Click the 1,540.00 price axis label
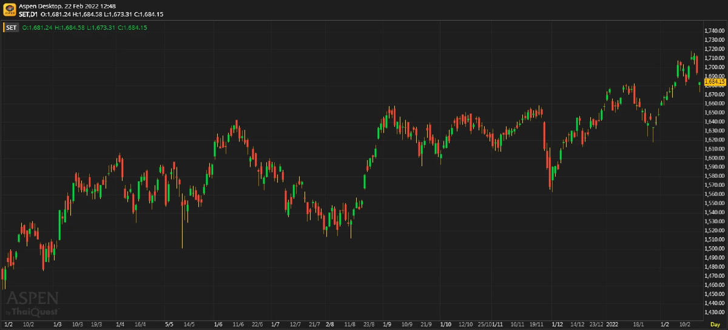728x330 pixels. click(x=715, y=212)
